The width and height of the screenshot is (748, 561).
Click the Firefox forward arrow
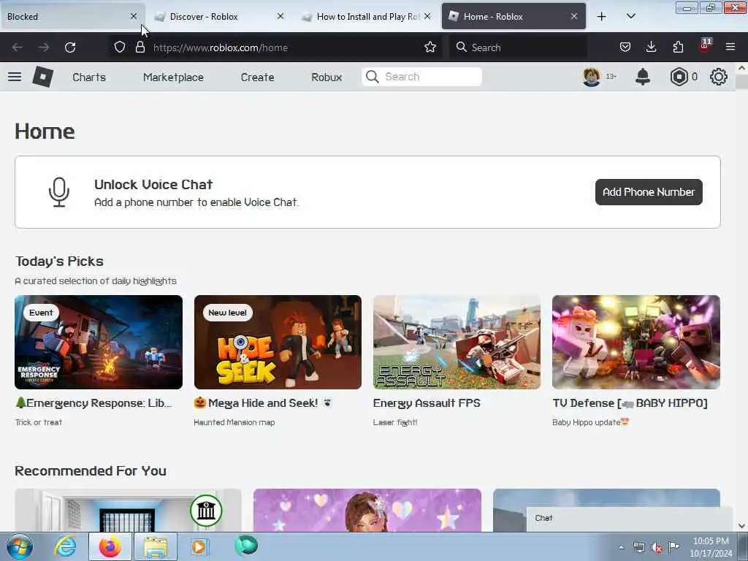(x=44, y=47)
